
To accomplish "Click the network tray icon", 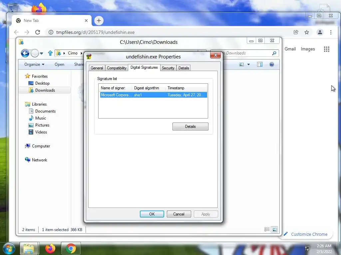I will click(x=307, y=248).
